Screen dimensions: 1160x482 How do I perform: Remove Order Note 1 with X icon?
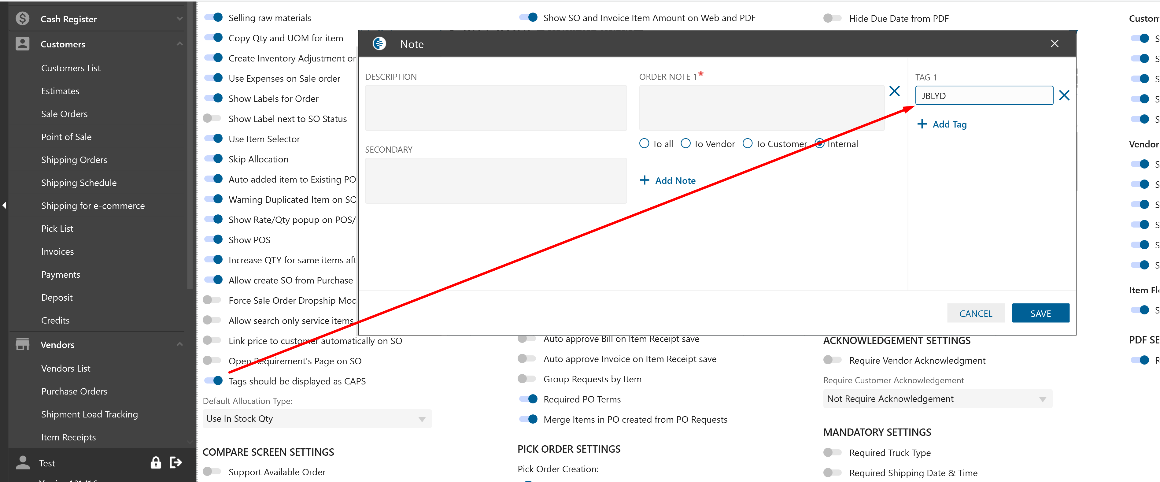894,91
